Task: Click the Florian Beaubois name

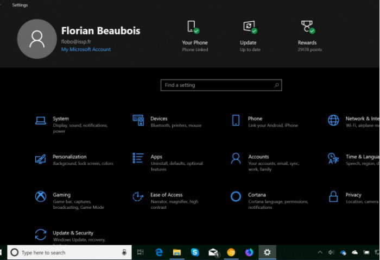Action: pos(100,31)
